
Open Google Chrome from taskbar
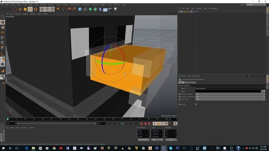click(x=54, y=148)
